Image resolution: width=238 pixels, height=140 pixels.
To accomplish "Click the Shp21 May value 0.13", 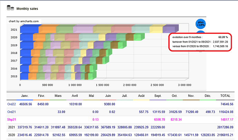I will pyautogui.click(x=96, y=120).
